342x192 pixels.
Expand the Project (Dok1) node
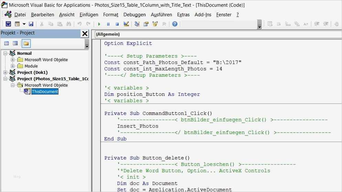(5, 72)
